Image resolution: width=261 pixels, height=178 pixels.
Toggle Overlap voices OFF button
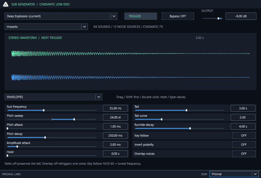pyautogui.click(x=244, y=154)
